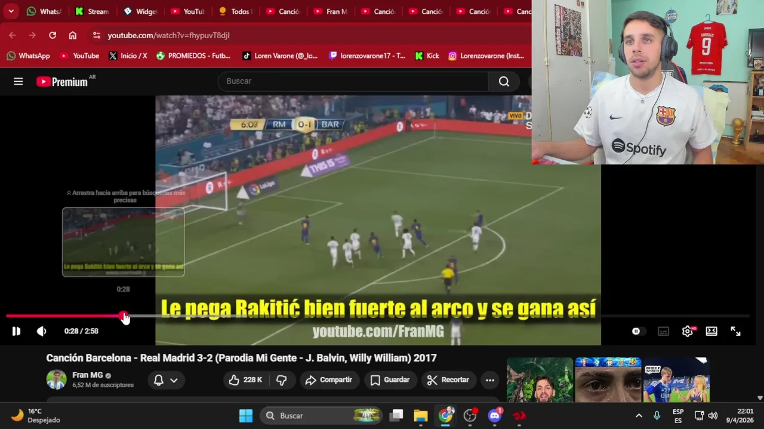Open the close-up eyes video thumbnail
Viewport: 764px width, 429px height.
click(608, 380)
